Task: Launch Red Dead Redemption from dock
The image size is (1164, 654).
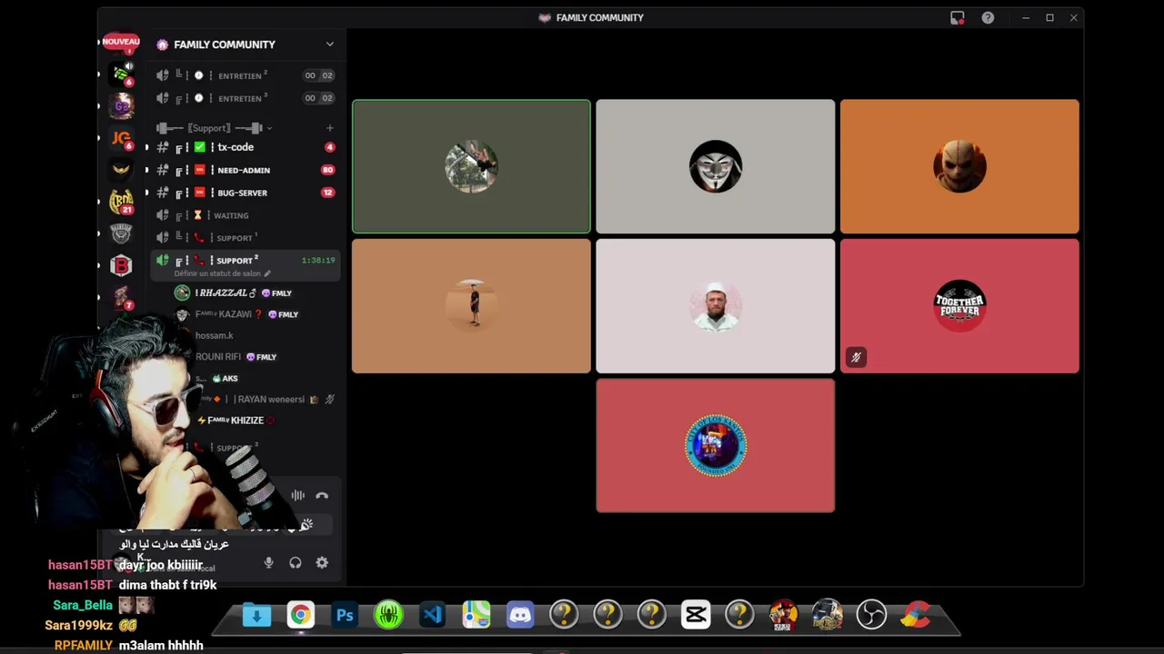Action: [x=784, y=616]
